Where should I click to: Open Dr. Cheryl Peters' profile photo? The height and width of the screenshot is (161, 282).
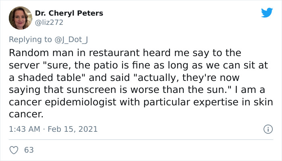[20, 18]
